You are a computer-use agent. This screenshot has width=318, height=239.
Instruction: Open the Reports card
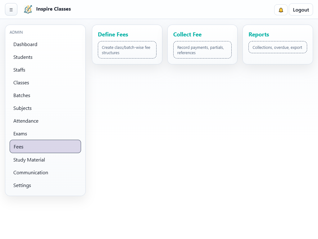277,44
